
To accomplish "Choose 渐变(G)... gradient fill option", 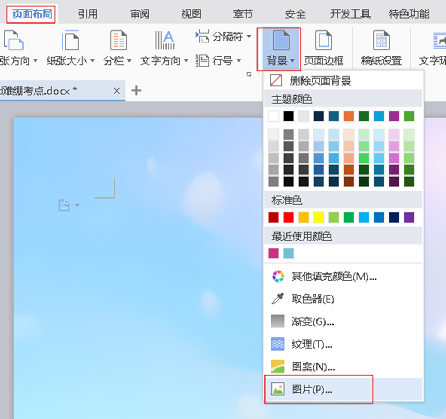I will 312,322.
